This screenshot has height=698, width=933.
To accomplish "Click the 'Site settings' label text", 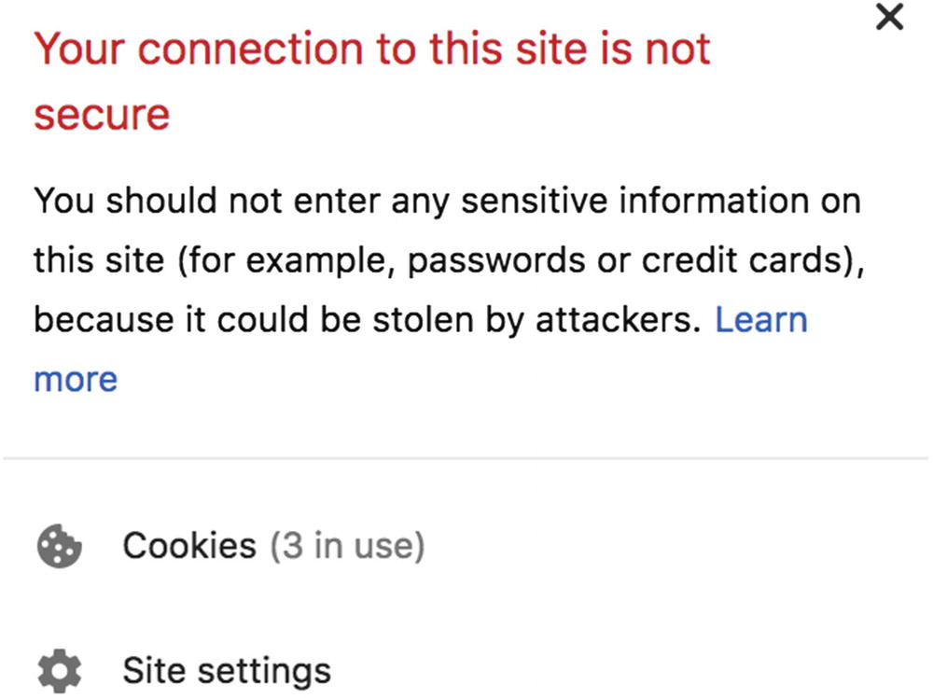I will coord(226,670).
